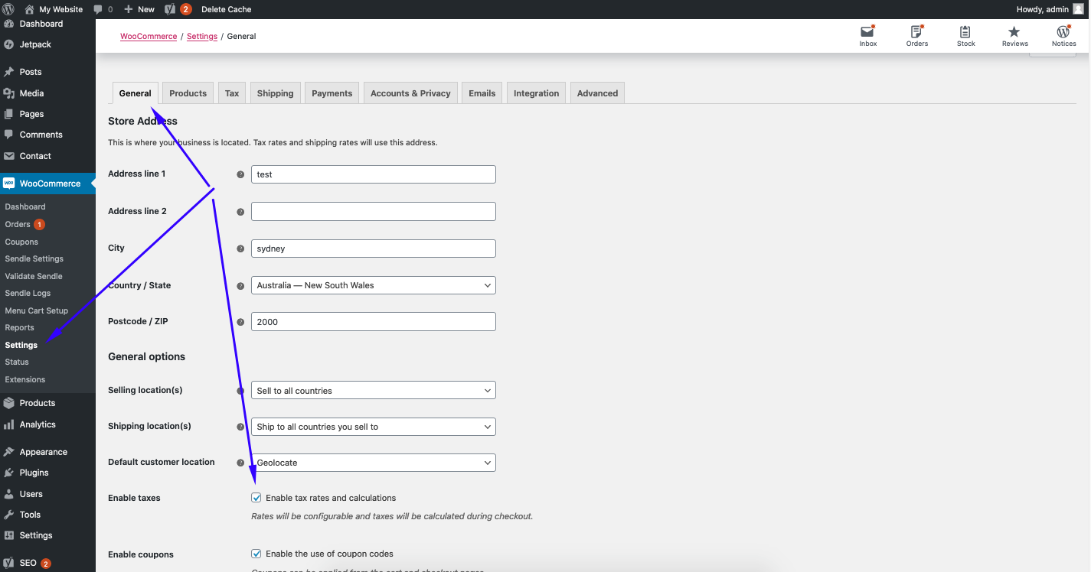Click Delete Cache in admin bar

click(226, 9)
